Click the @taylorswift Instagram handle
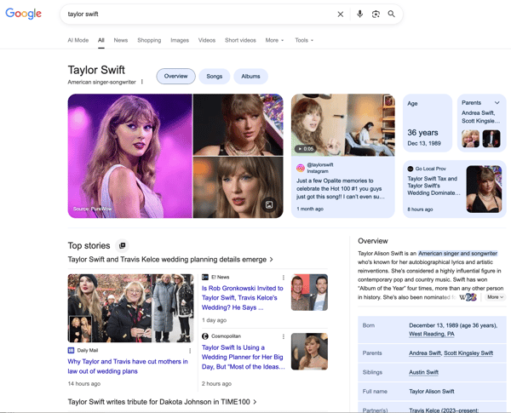The height and width of the screenshot is (413, 511). click(319, 164)
